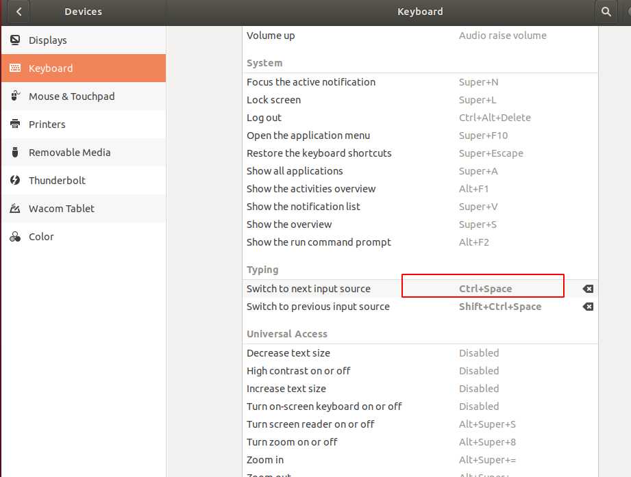631x477 pixels.
Task: Select the Lock screen shortcut row
Action: click(420, 100)
